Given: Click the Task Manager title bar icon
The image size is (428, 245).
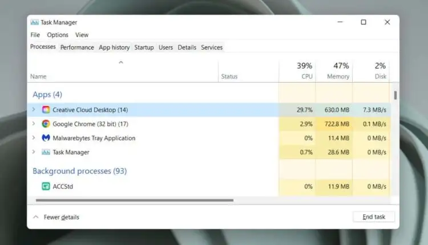Looking at the screenshot, I should pos(35,22).
